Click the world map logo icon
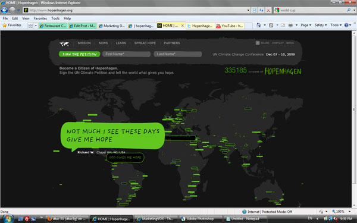The height and width of the screenshot is (223, 357). point(64,43)
